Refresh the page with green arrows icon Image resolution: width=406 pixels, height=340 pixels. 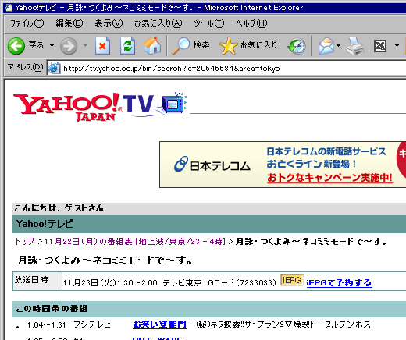tap(127, 46)
